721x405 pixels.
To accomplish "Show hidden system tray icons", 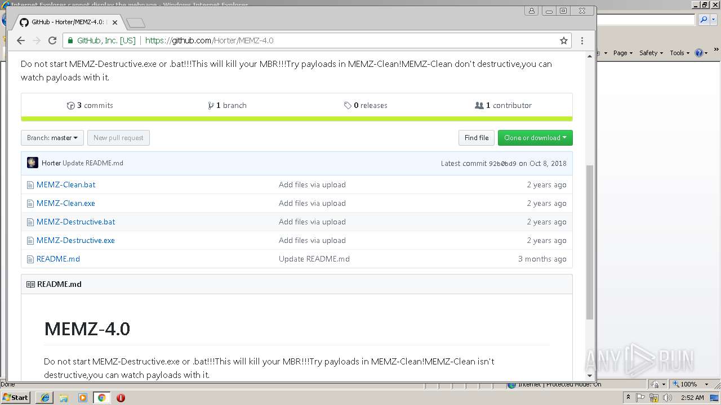I will (628, 398).
